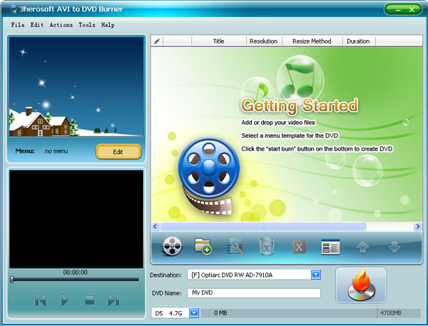The height and width of the screenshot is (326, 428).
Task: Click the trash can Remove icon
Action: (x=267, y=247)
